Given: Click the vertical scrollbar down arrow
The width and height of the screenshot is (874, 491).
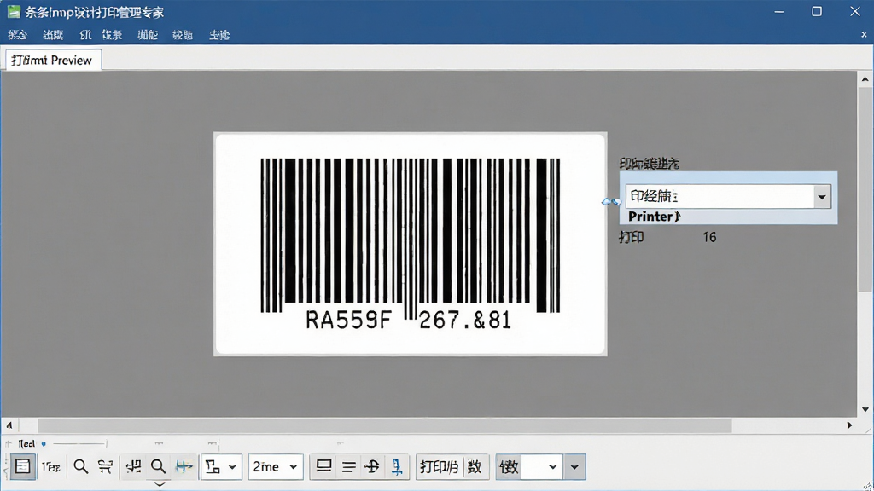Looking at the screenshot, I should coord(865,410).
